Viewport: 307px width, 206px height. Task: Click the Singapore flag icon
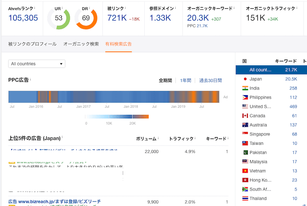click(245, 133)
